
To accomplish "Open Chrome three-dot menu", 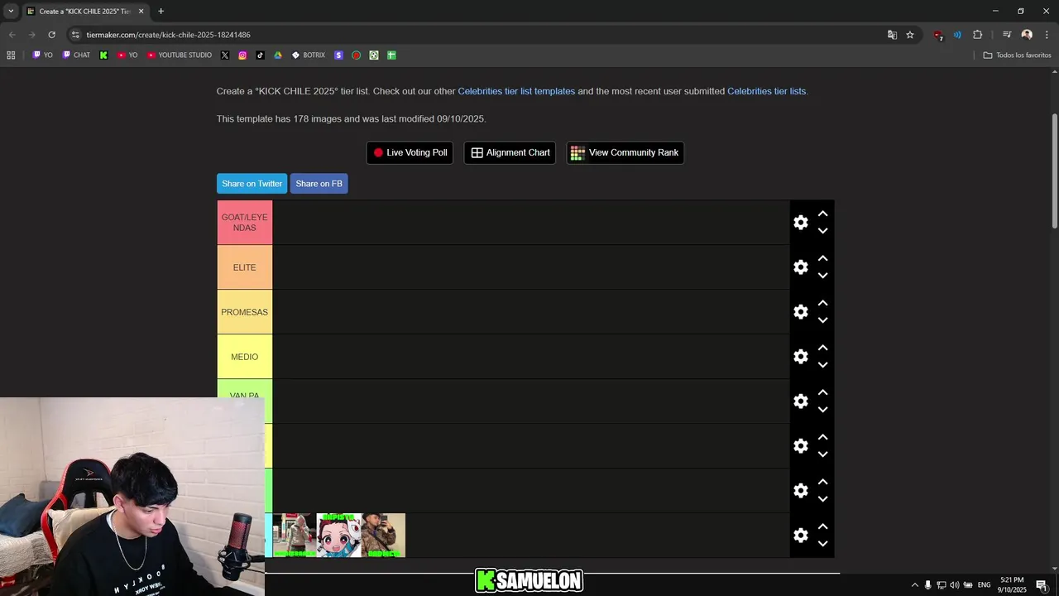I will click(1047, 35).
